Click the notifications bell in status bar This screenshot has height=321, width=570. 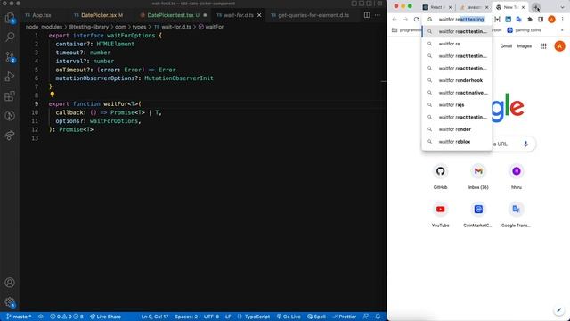[x=378, y=317]
